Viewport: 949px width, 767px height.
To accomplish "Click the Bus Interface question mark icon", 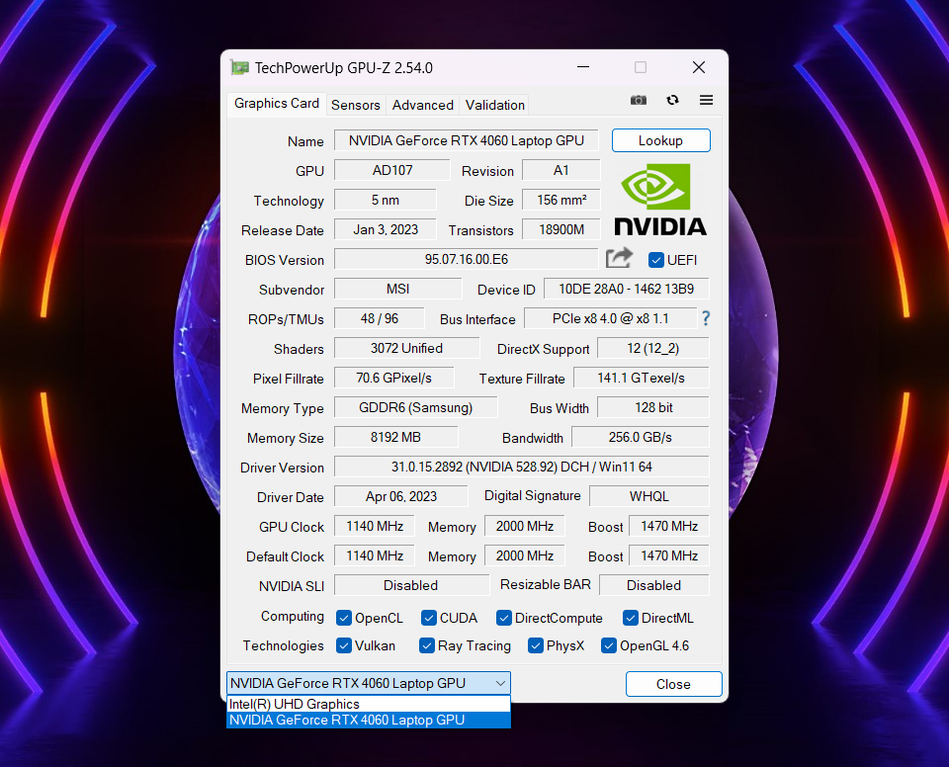I will pos(705,318).
